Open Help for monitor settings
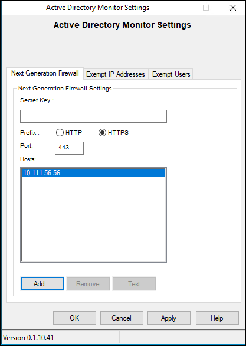Image resolution: width=246 pixels, height=346 pixels. [x=217, y=318]
